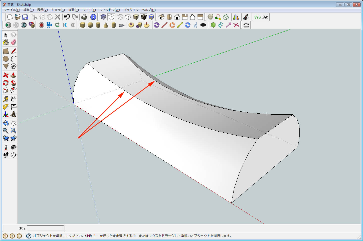Select the Tape Measure tool

pos(6,99)
